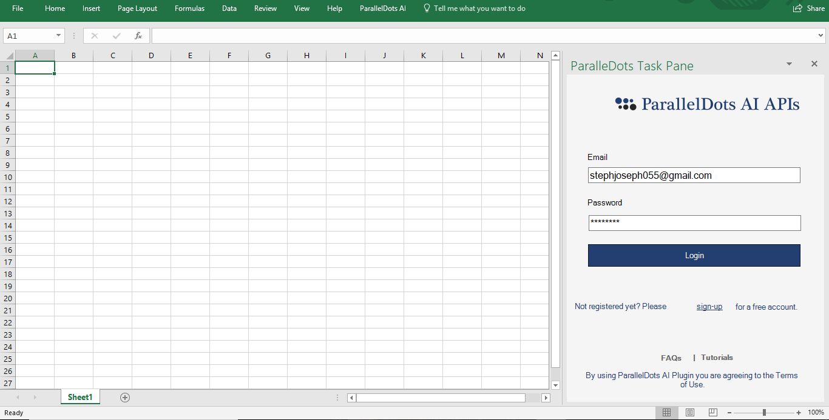Click horizontal scrollbar left arrow
The image size is (829, 420).
coord(351,398)
